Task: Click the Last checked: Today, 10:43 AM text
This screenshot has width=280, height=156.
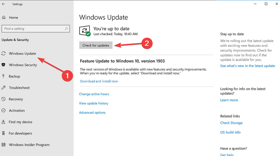Action: (115, 34)
